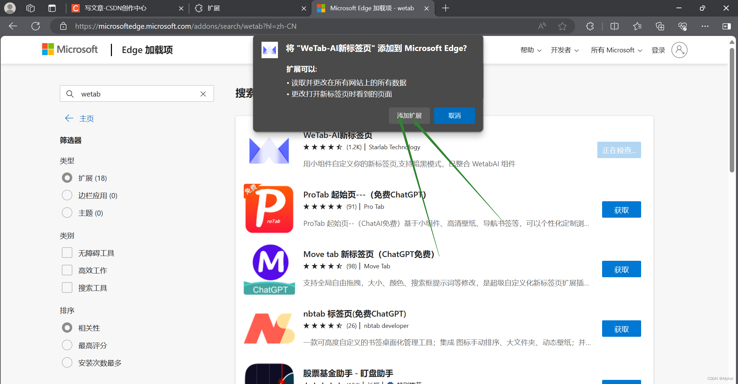Viewport: 738px width, 384px height.
Task: Open the Extensions puzzle icon in toolbar
Action: coord(590,26)
